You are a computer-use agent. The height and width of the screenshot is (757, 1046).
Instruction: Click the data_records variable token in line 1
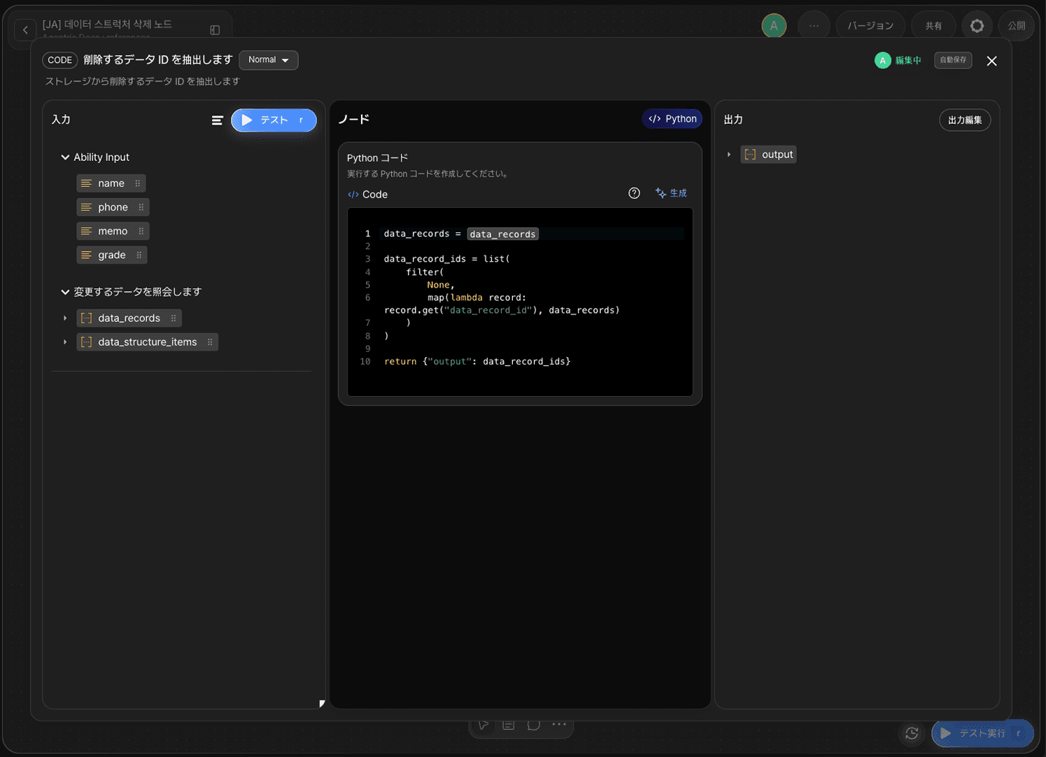tap(502, 234)
